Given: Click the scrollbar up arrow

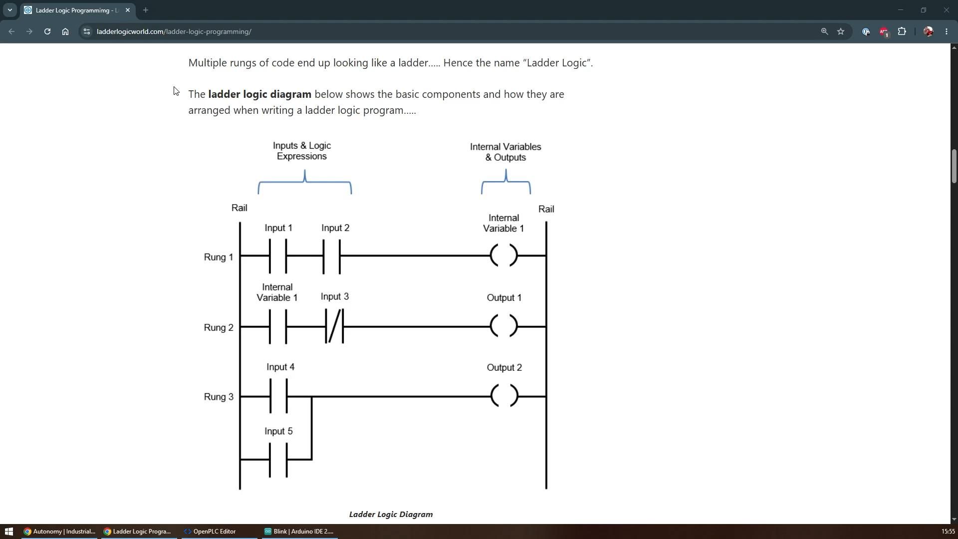Looking at the screenshot, I should tap(954, 47).
